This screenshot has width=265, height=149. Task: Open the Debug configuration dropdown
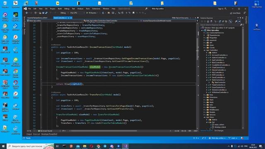point(64,13)
